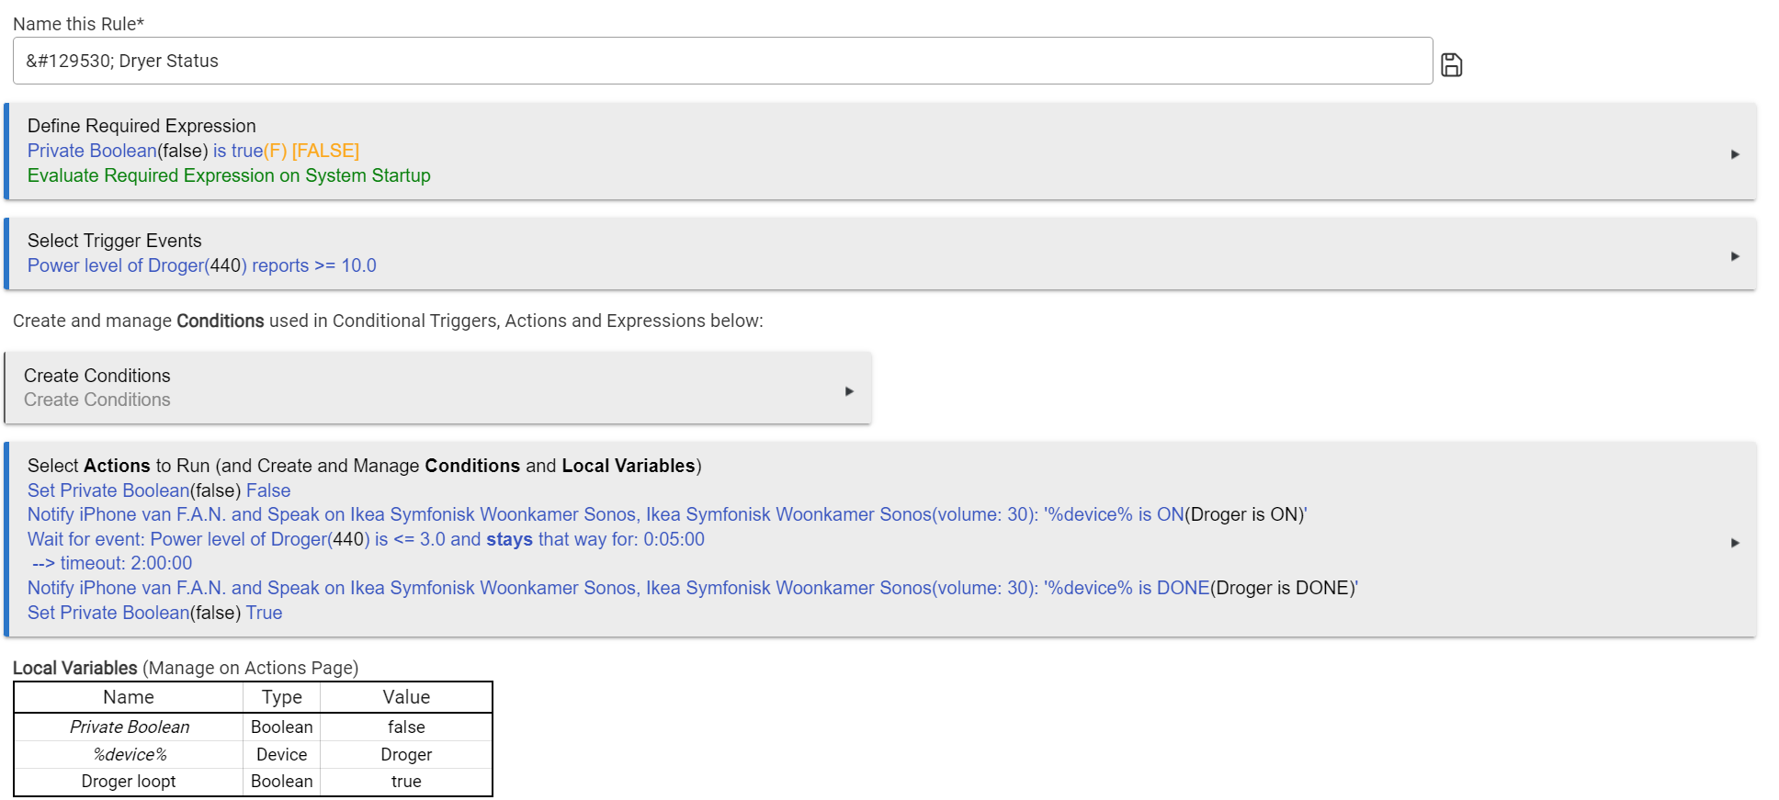Click the grey 'Create Conditions' subtitle text
Image resolution: width=1779 pixels, height=800 pixels.
[x=96, y=400]
